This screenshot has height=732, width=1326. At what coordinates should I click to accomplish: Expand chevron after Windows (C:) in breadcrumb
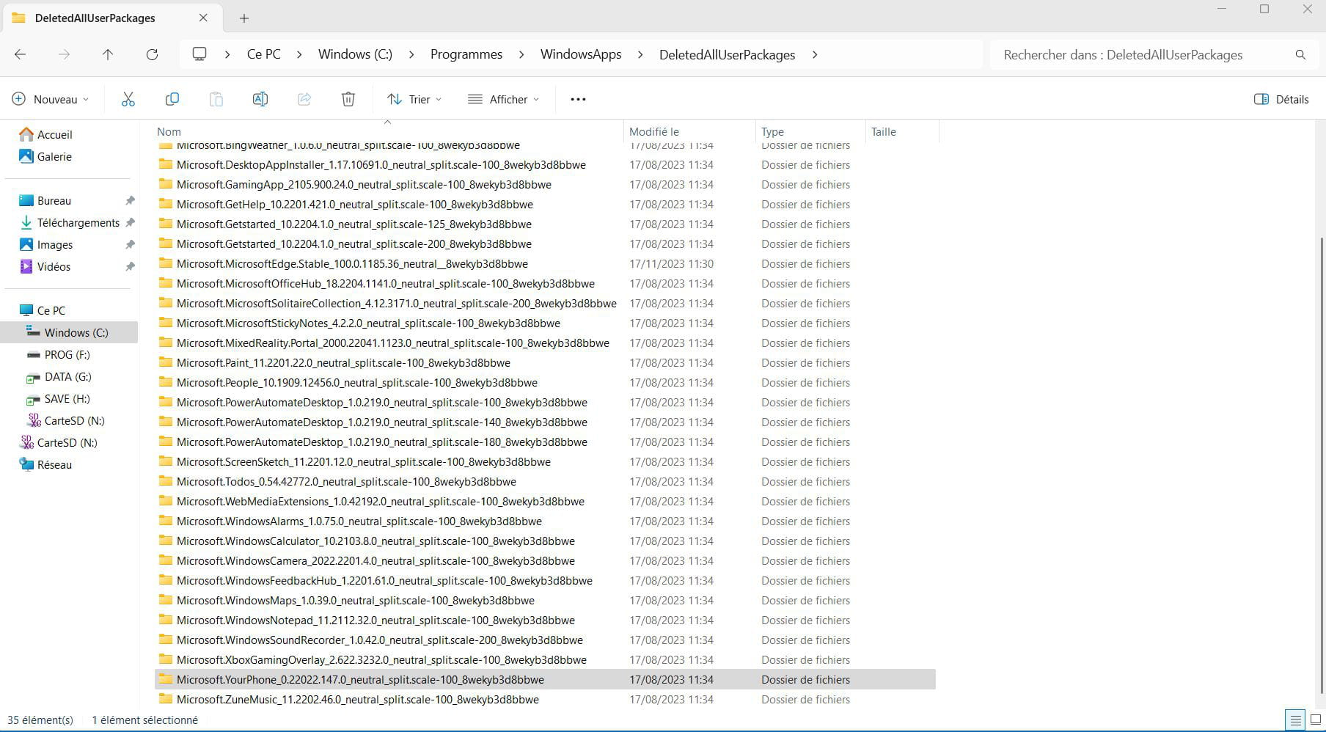coord(411,54)
